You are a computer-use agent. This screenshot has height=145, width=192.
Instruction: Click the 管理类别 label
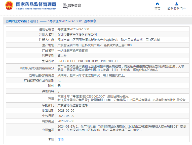[48, 56]
